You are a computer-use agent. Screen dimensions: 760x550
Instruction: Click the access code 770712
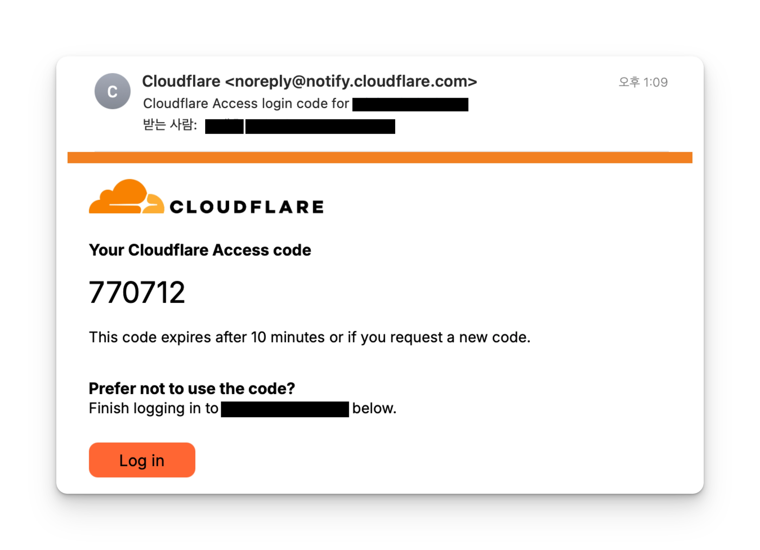[x=137, y=292]
